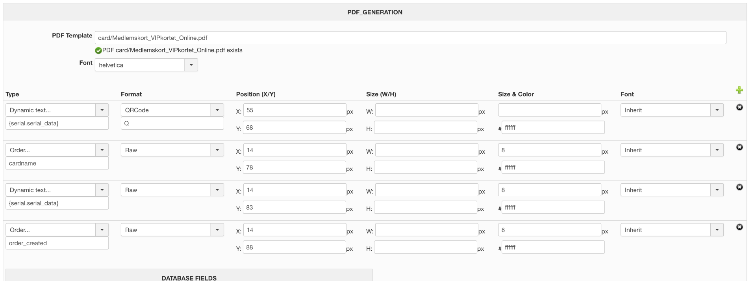Click the ffffff color field in QRCode row
The image size is (756, 281).
(x=553, y=128)
